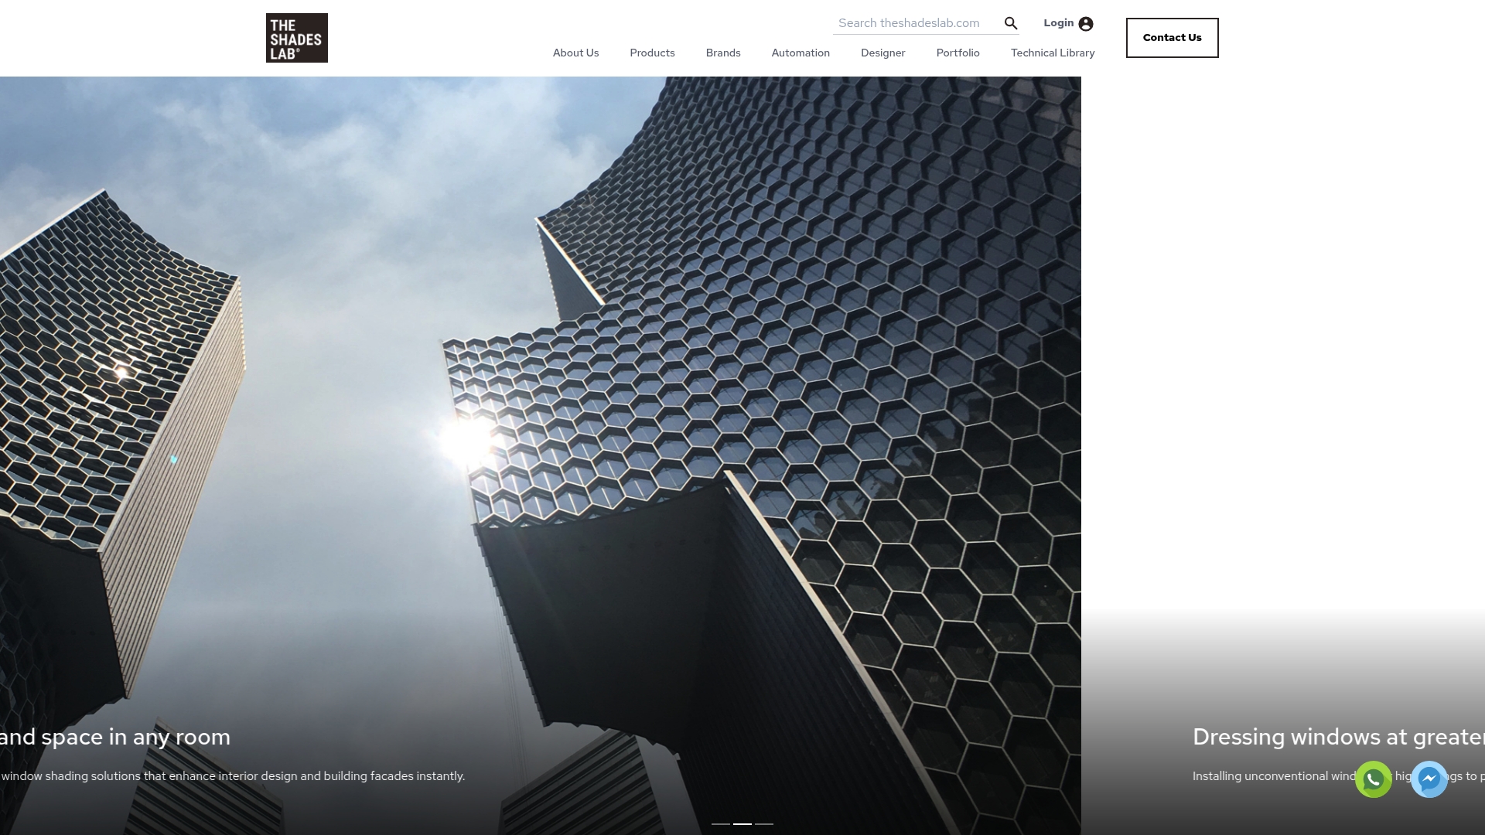
Task: Open the Brands menu
Action: click(723, 53)
